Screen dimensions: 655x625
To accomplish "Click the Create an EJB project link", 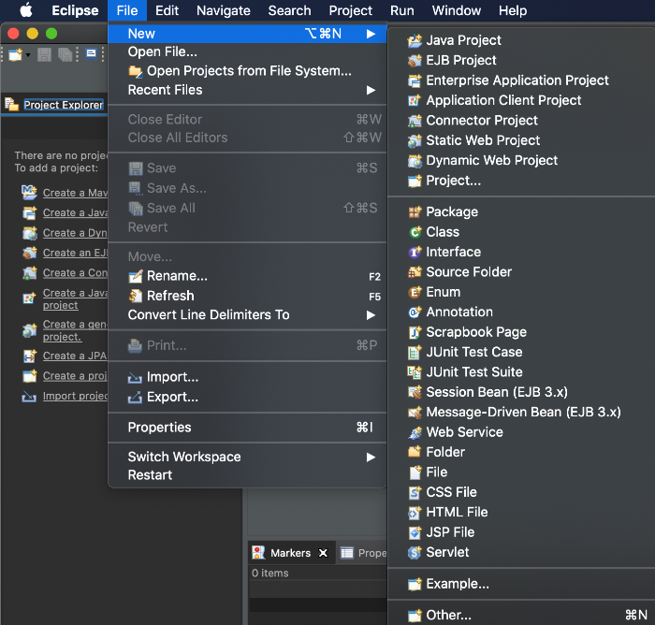I will click(75, 254).
